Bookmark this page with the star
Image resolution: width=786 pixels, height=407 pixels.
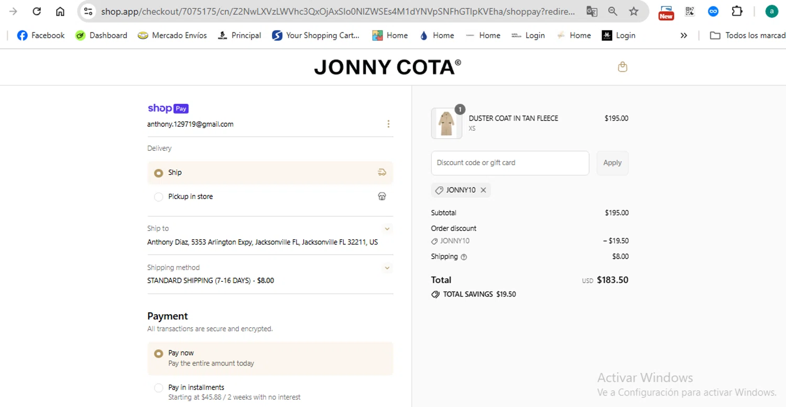(634, 11)
